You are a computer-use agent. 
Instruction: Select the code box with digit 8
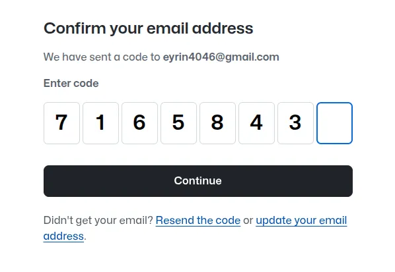coord(218,123)
